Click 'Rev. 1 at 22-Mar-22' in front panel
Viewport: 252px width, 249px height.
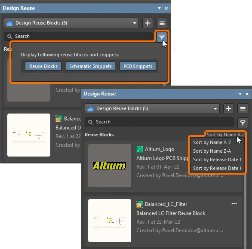pos(158,222)
